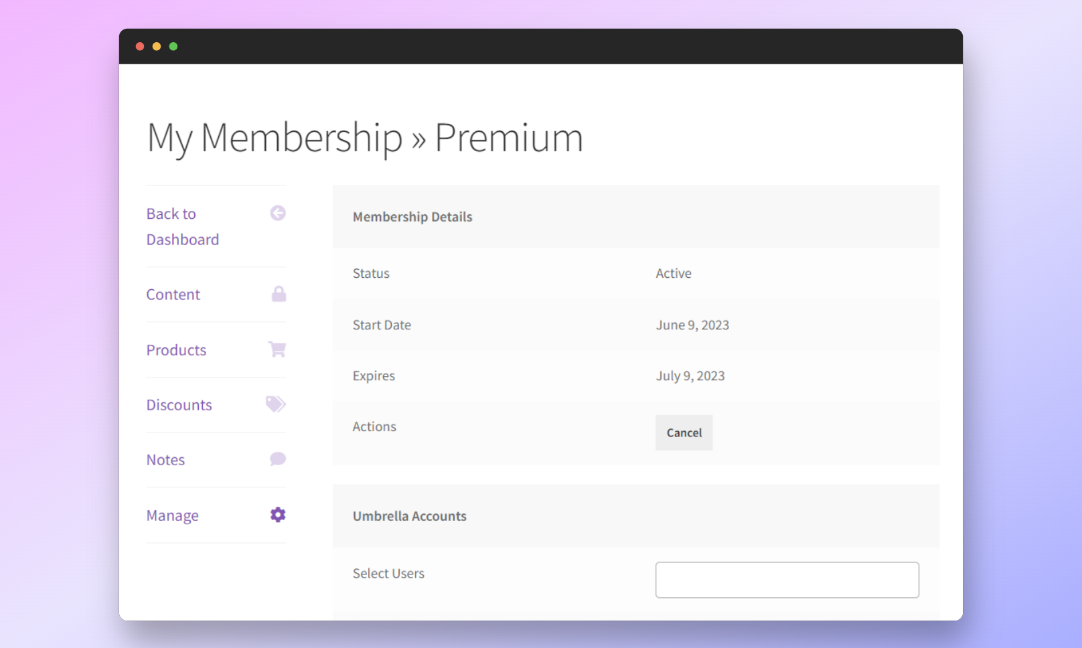Click the Expires label

(374, 376)
